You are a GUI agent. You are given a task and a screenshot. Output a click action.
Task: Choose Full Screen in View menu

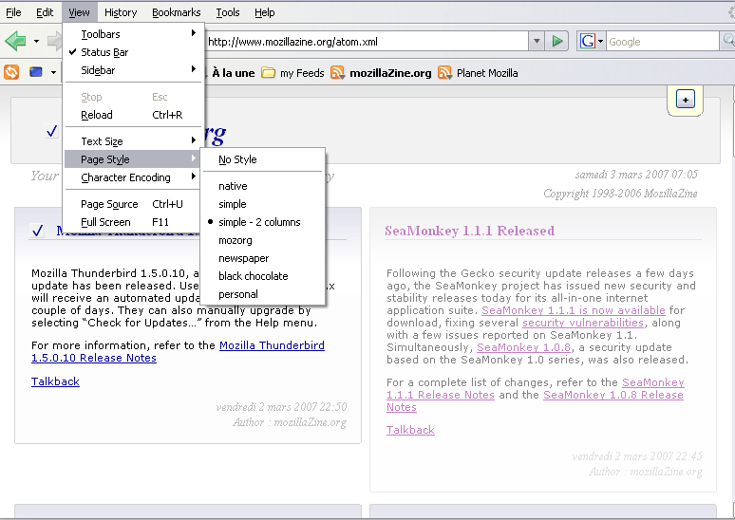[x=134, y=222]
